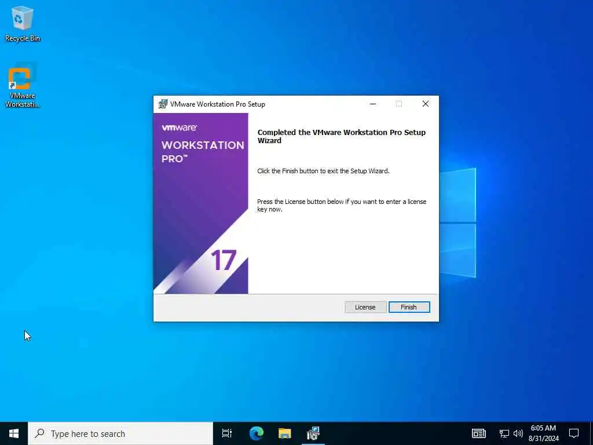Minimize the VMware Workstation Pro Setup window
The image size is (593, 445).
373,104
